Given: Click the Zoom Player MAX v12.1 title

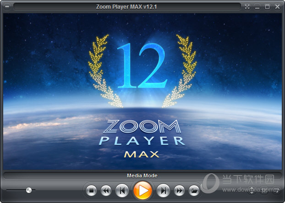Looking at the screenshot, I should point(126,7).
